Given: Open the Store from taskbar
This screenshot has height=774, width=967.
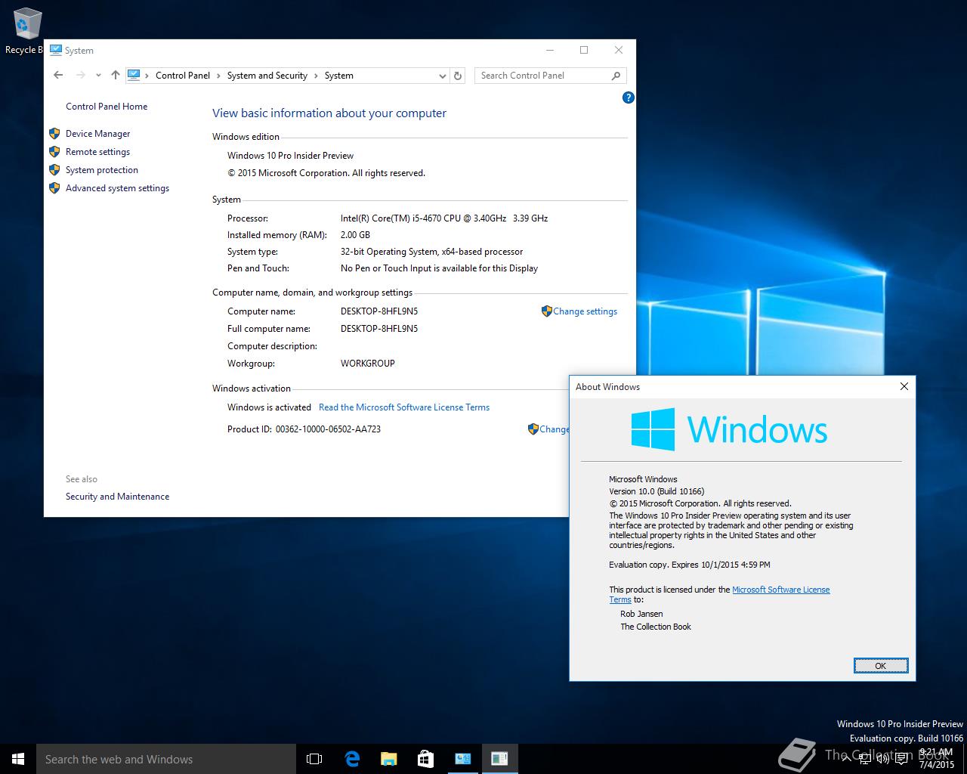Looking at the screenshot, I should point(425,759).
